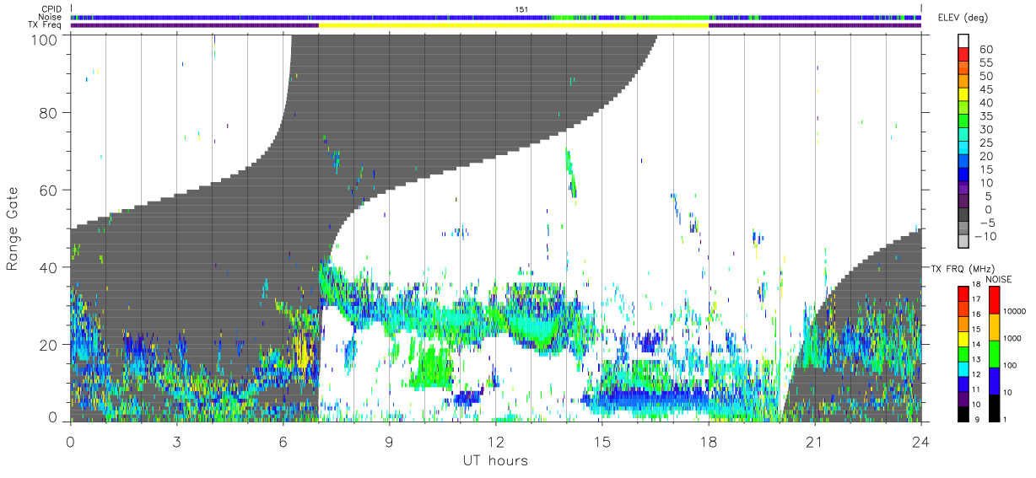Screen dimensions: 1036x478
Task: Click the Noise color strip above the plot
Action: (x=496, y=17)
